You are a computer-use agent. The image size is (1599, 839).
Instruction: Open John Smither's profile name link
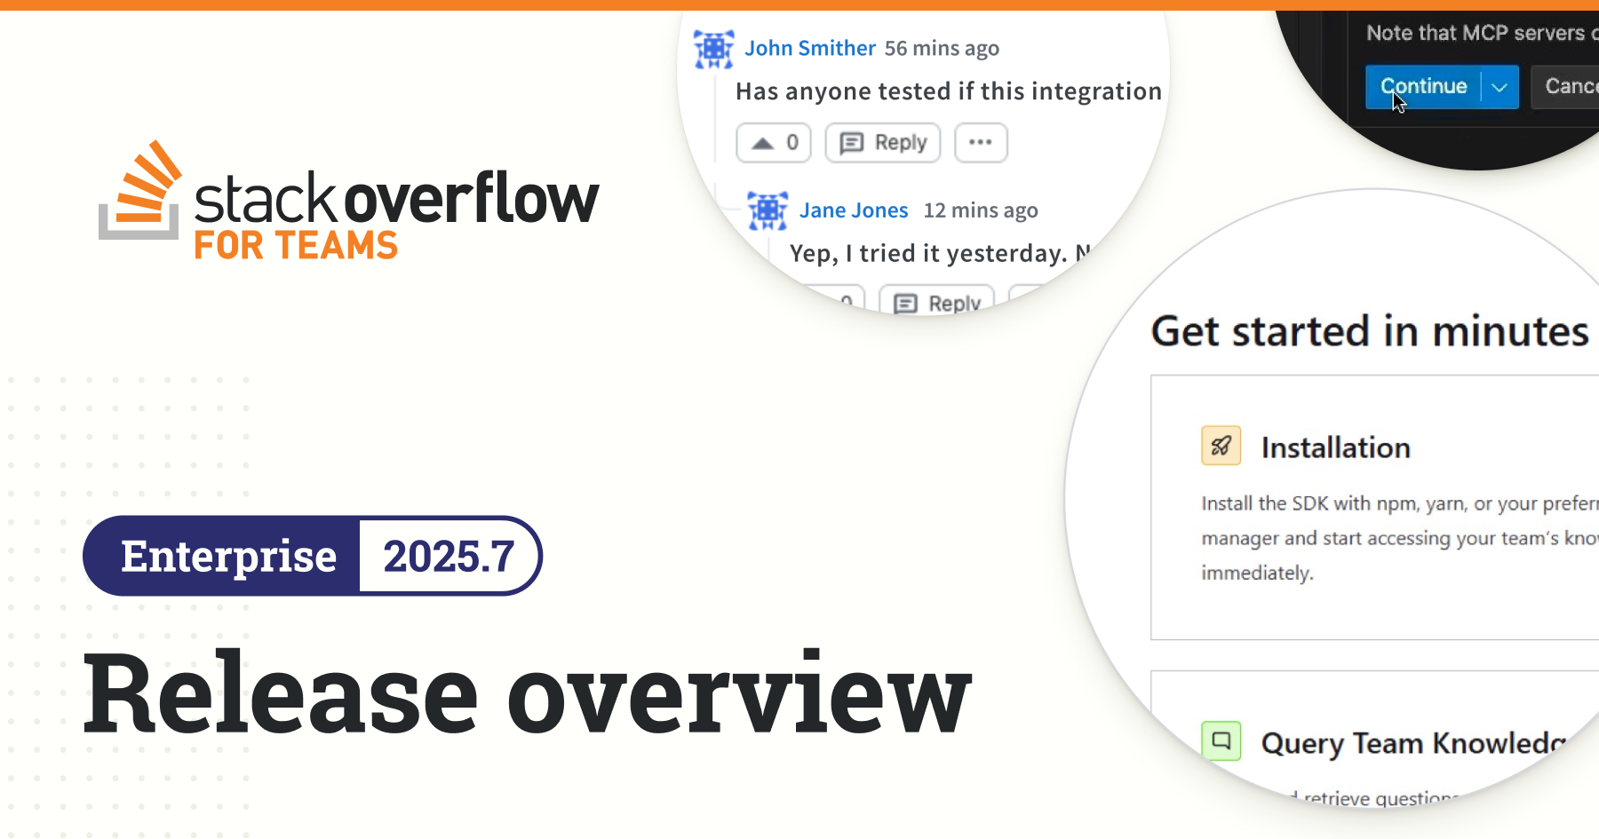click(810, 48)
